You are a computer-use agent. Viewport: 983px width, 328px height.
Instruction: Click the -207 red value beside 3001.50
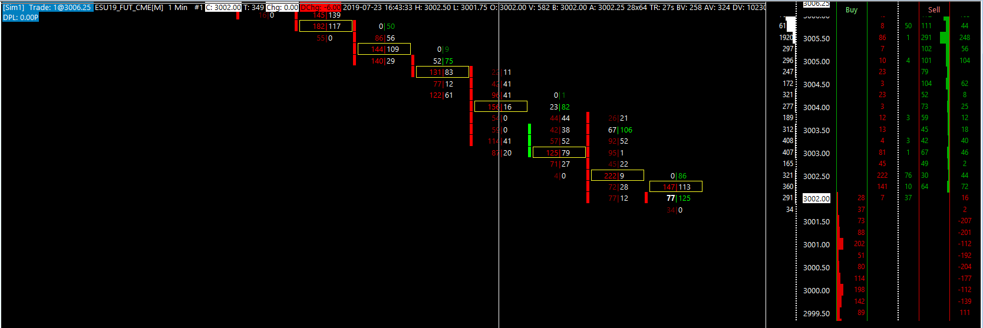click(965, 221)
